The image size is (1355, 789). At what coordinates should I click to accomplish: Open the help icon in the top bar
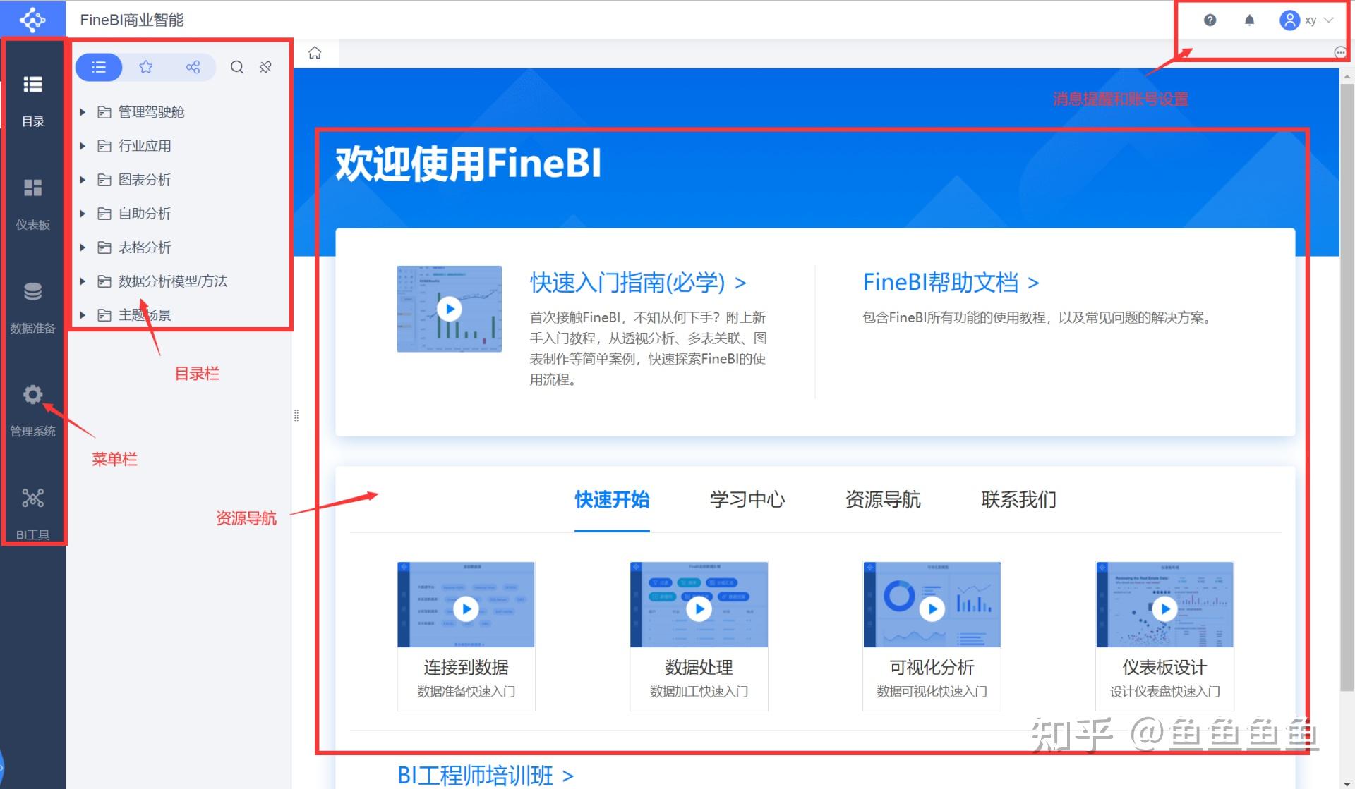pyautogui.click(x=1209, y=20)
